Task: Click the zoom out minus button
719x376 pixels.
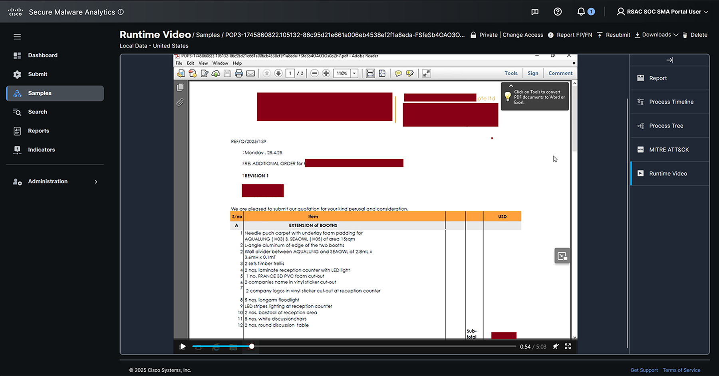Action: (x=314, y=73)
